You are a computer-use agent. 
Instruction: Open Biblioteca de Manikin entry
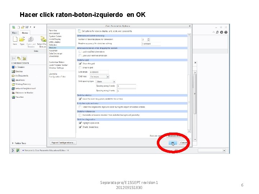pyautogui.click(x=22, y=93)
